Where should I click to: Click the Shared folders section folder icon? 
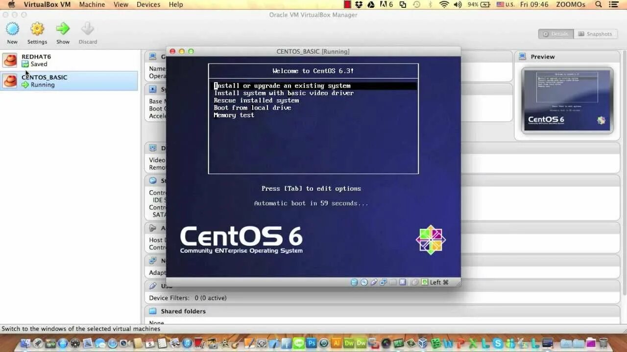[x=153, y=311]
